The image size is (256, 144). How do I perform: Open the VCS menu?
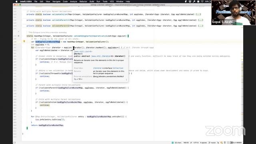[x=112, y=2]
